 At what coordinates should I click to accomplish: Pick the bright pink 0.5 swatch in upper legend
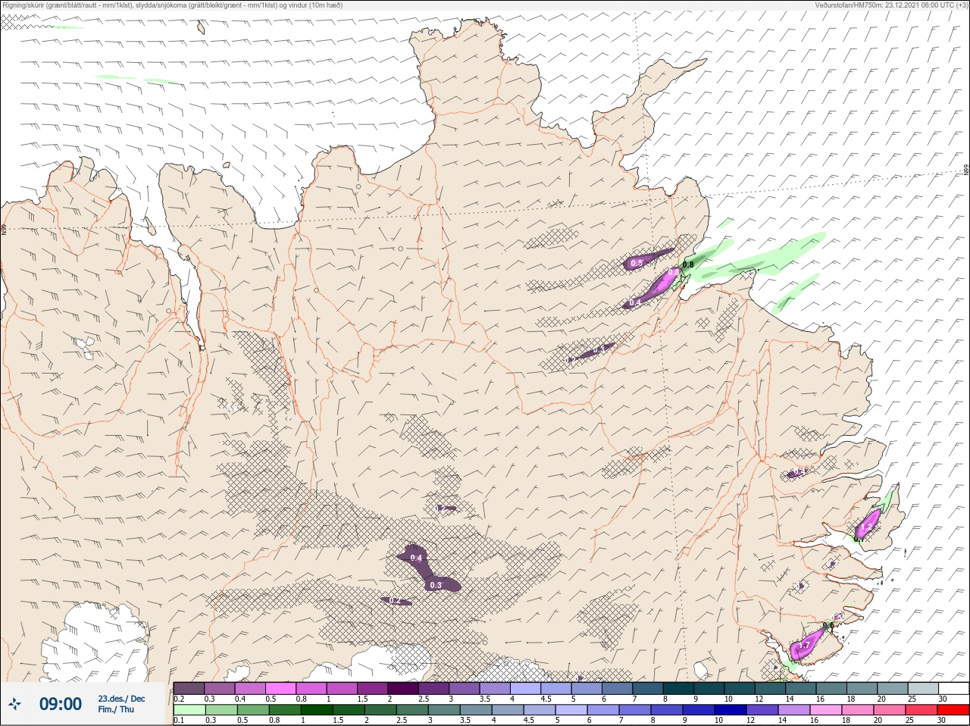(x=280, y=688)
